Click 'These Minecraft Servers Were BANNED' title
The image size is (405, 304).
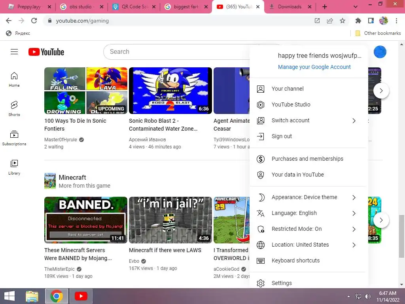78,254
